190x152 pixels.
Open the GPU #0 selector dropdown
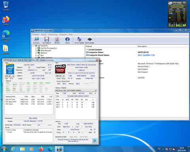60,76
